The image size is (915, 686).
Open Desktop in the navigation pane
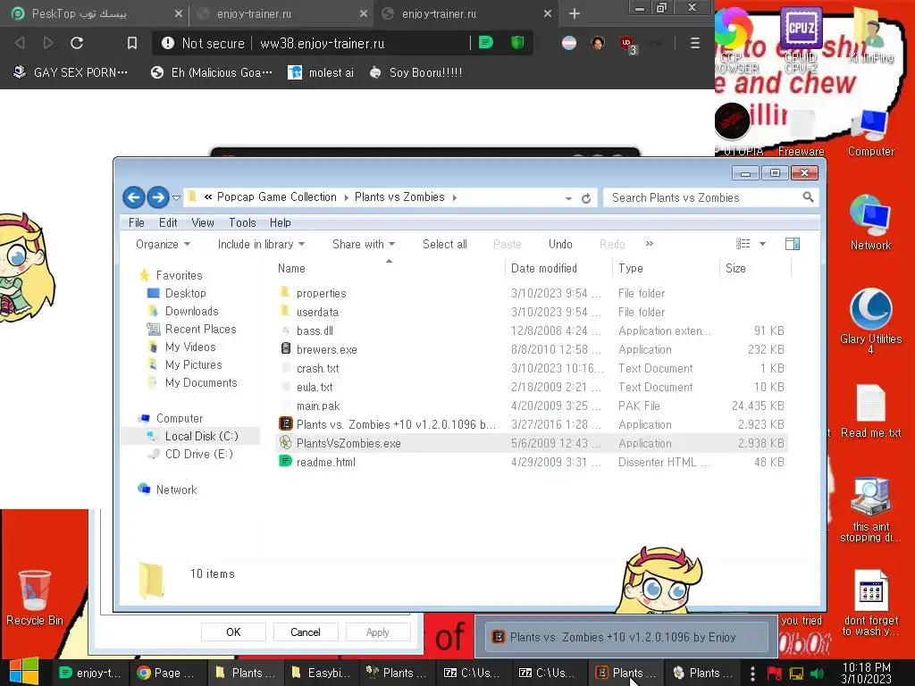point(186,293)
